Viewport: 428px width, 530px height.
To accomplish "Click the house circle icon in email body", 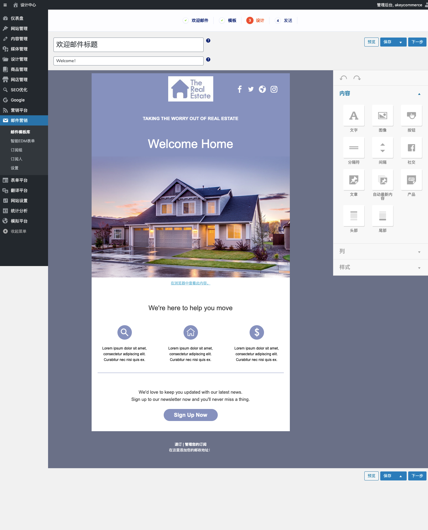I will coord(191,332).
